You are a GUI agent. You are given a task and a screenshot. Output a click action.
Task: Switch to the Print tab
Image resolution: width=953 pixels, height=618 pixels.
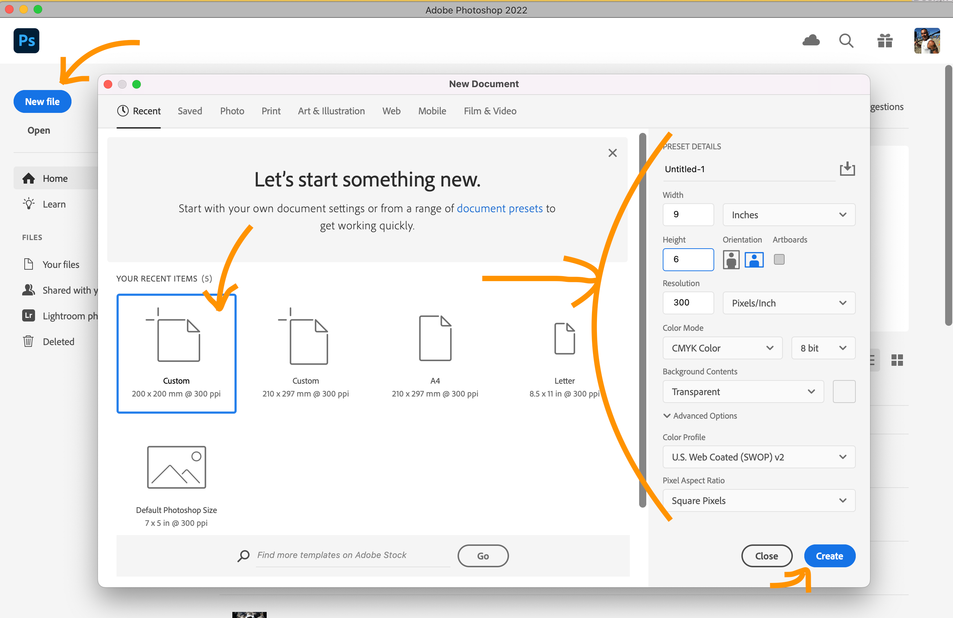[x=271, y=111]
